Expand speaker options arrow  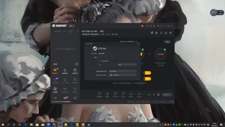pos(142,94)
